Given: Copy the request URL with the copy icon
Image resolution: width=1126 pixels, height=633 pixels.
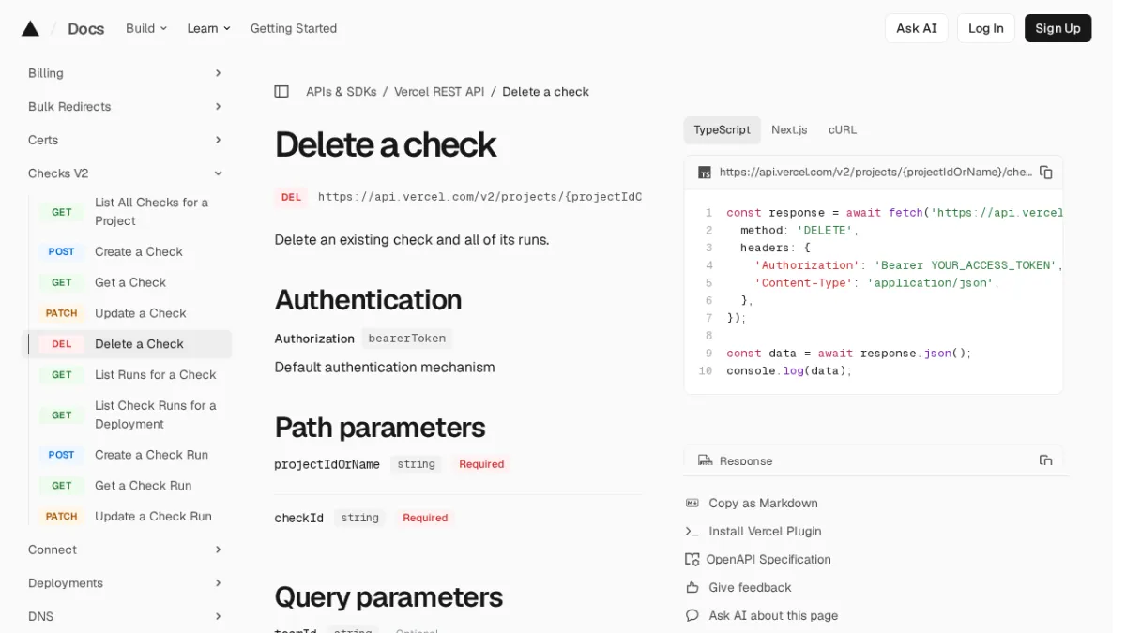Looking at the screenshot, I should 1046,173.
